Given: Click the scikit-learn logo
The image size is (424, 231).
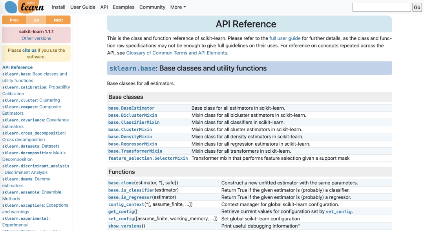Looking at the screenshot, I should coord(25,7).
